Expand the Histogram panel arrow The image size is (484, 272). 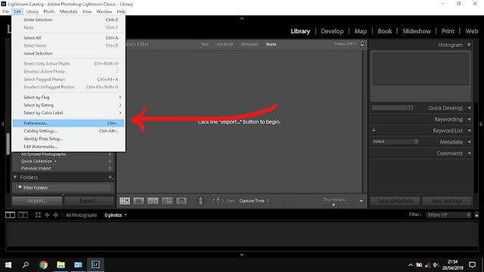coord(469,45)
